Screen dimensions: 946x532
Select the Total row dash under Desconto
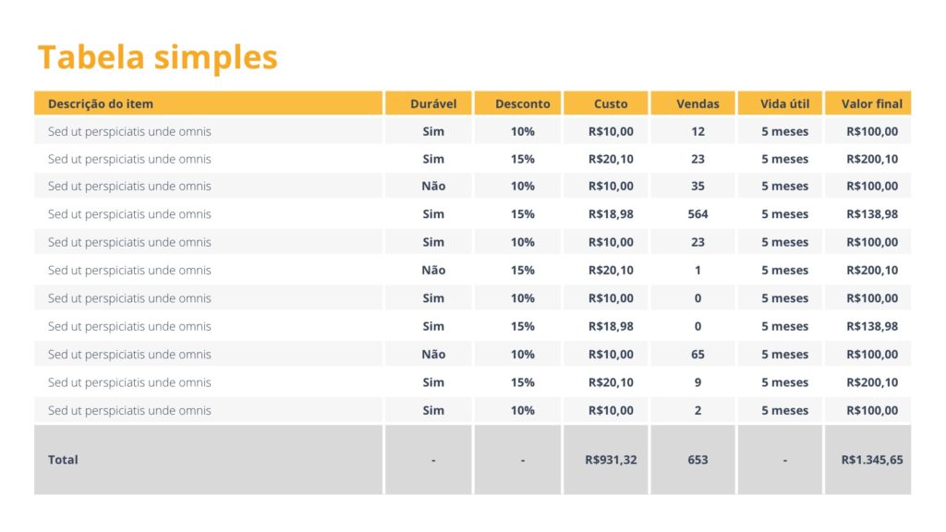point(522,460)
